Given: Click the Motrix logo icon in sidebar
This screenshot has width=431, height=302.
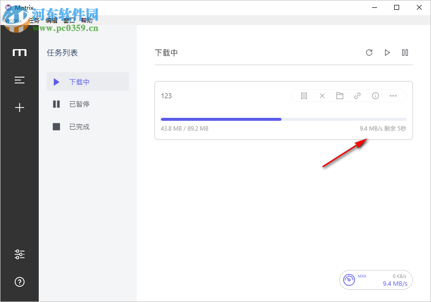Looking at the screenshot, I should 20,53.
